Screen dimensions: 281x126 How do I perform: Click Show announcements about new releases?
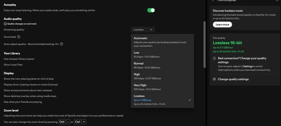click(x=28, y=90)
